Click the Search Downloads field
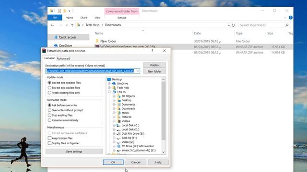 tap(264, 25)
